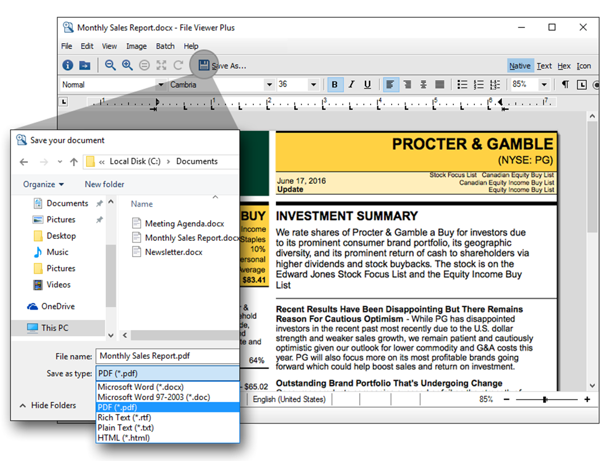Click the File name input field
Image resolution: width=616 pixels, height=461 pixels.
tap(168, 356)
